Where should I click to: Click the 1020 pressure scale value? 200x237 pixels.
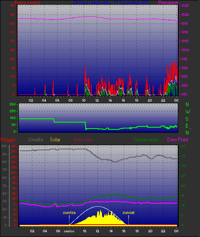tap(185, 15)
